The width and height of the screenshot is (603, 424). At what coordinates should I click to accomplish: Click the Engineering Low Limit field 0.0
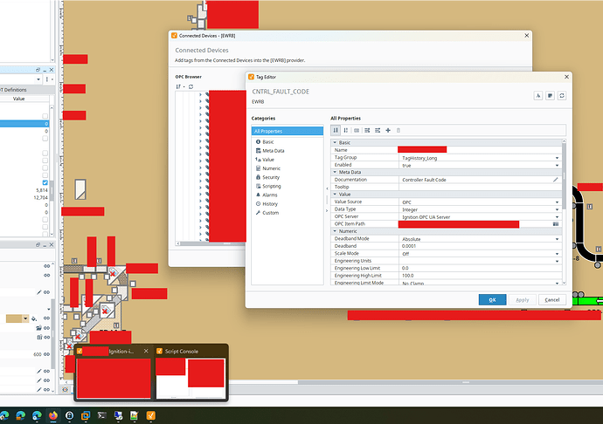(480, 268)
